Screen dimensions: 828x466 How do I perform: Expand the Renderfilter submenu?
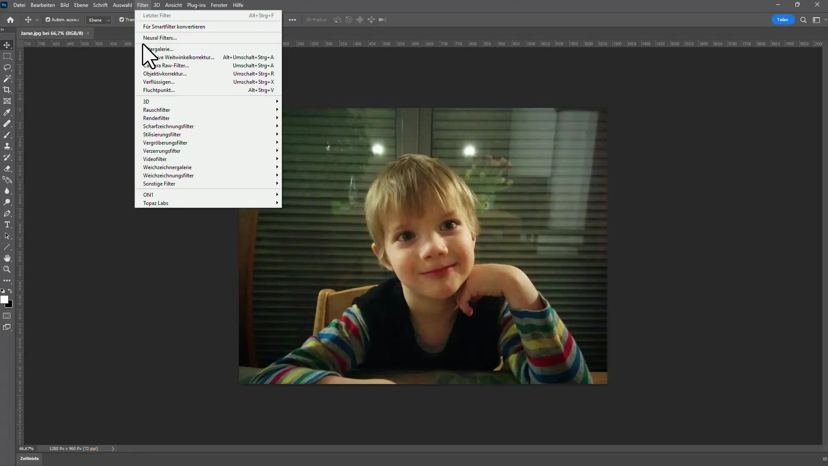click(208, 118)
